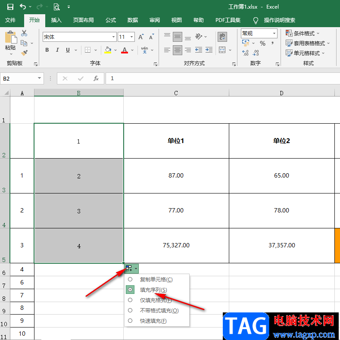
Task: Toggle Bold formatting
Action: (x=47, y=50)
